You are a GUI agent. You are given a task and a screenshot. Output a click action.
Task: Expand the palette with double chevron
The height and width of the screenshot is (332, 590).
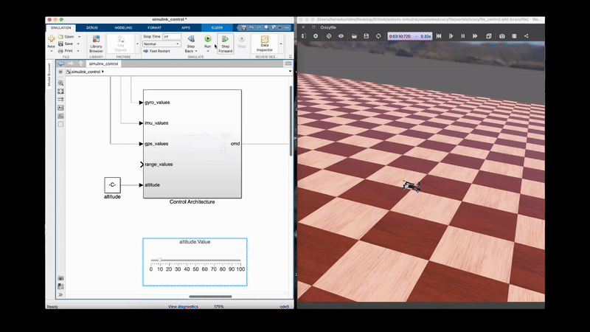tap(60, 294)
